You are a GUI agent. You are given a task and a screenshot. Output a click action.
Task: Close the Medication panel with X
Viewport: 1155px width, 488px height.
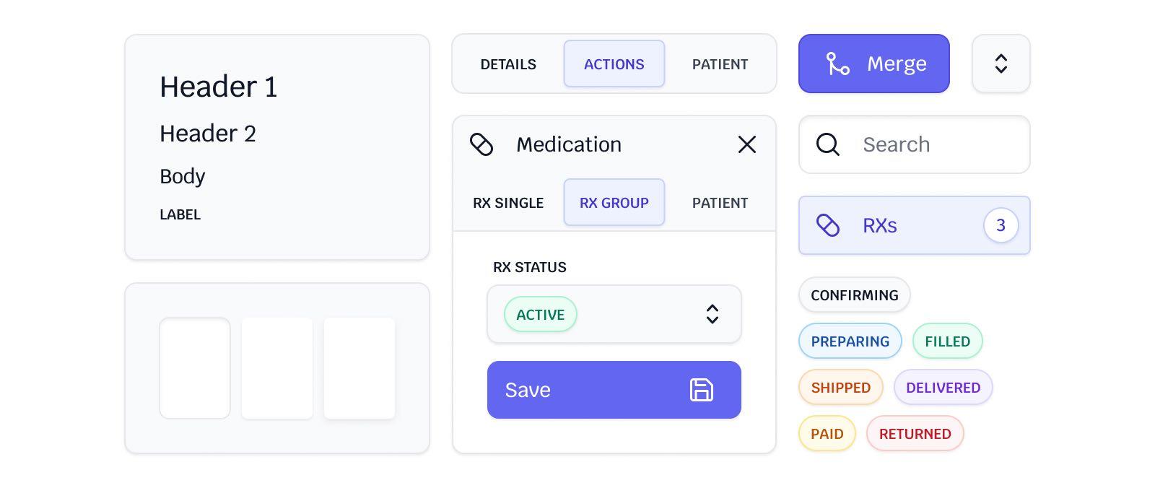pos(747,144)
